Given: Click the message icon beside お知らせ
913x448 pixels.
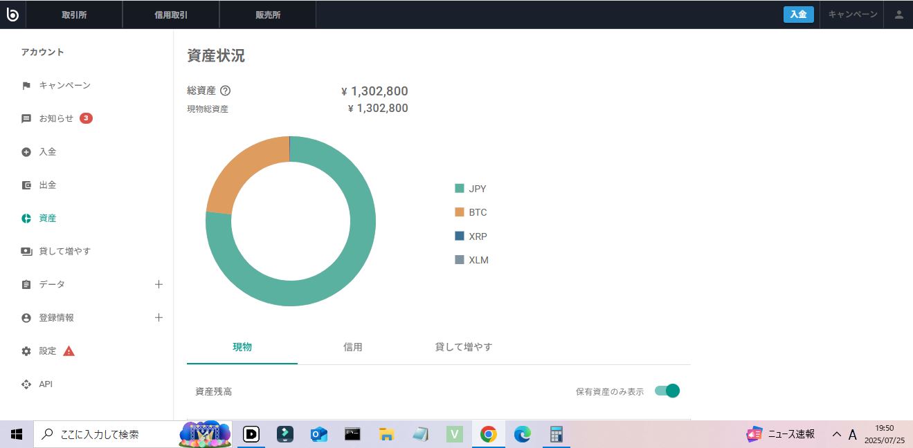Looking at the screenshot, I should [x=26, y=119].
